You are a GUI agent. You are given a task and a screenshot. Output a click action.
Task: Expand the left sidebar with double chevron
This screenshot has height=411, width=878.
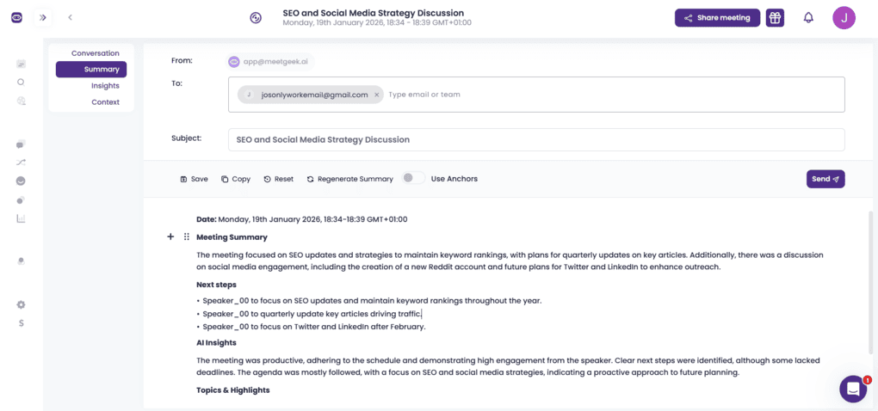tap(42, 17)
